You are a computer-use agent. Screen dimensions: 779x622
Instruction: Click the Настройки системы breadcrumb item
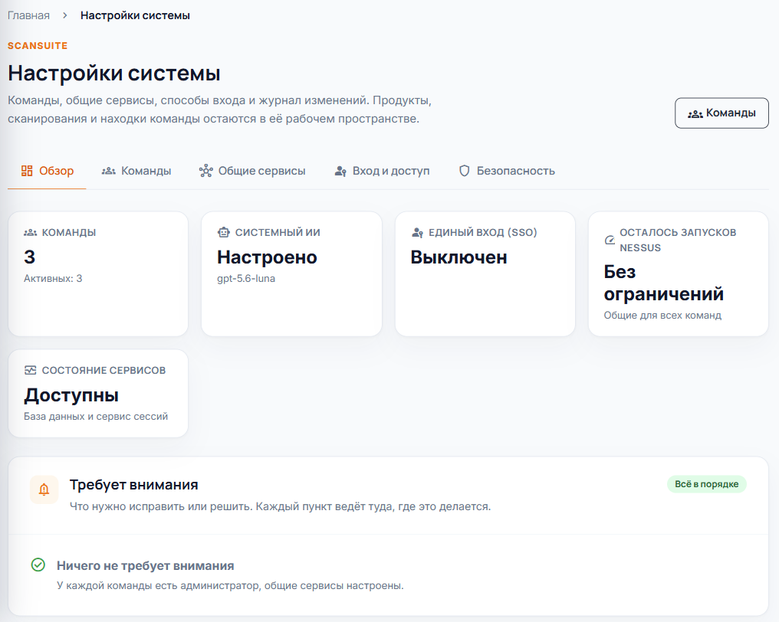135,15
